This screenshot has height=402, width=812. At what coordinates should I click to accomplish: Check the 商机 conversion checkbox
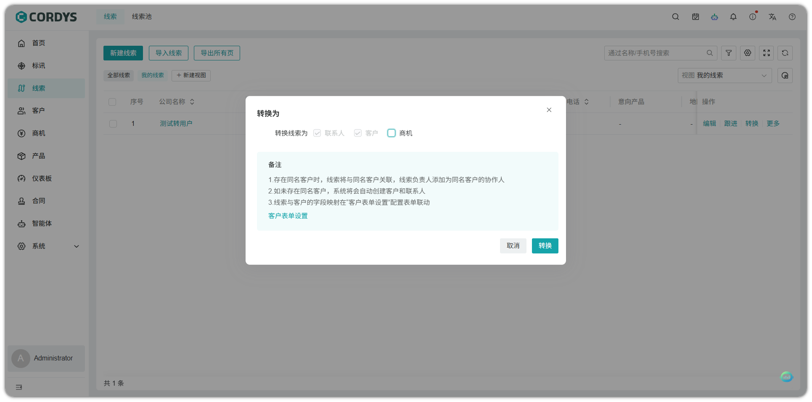pyautogui.click(x=391, y=133)
